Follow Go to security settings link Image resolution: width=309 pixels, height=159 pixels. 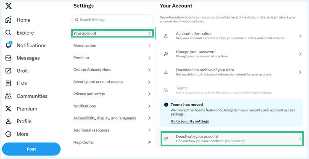(190, 121)
